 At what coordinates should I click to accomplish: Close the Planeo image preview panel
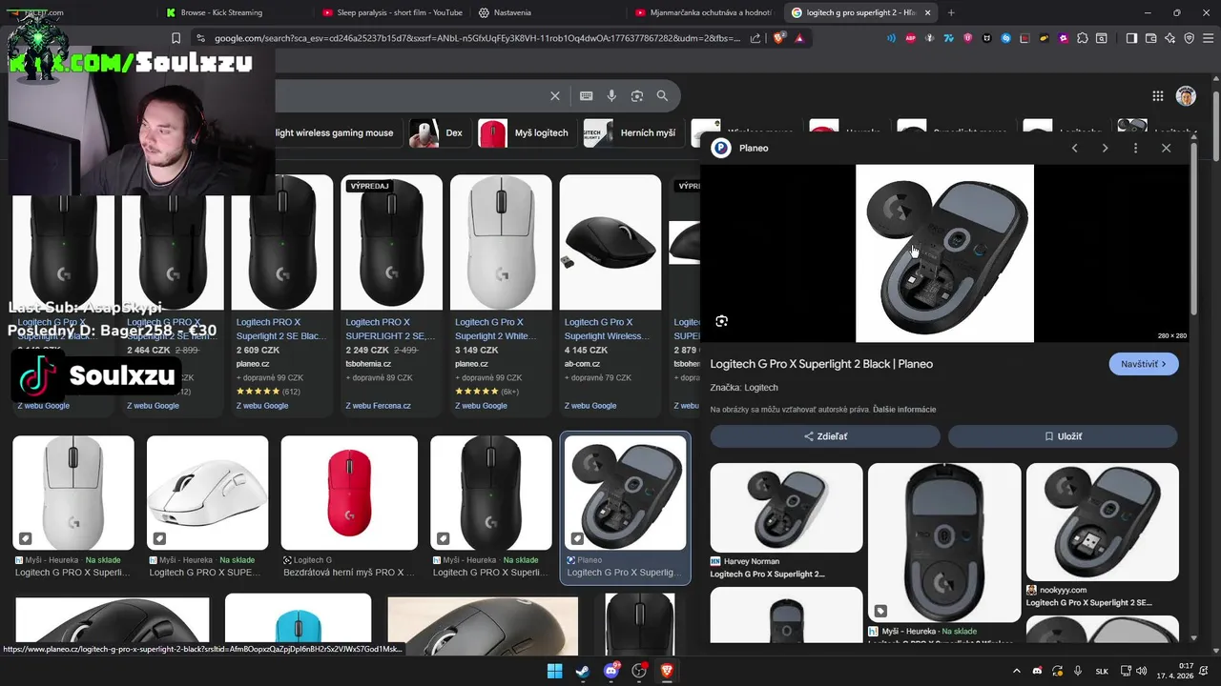click(1166, 148)
